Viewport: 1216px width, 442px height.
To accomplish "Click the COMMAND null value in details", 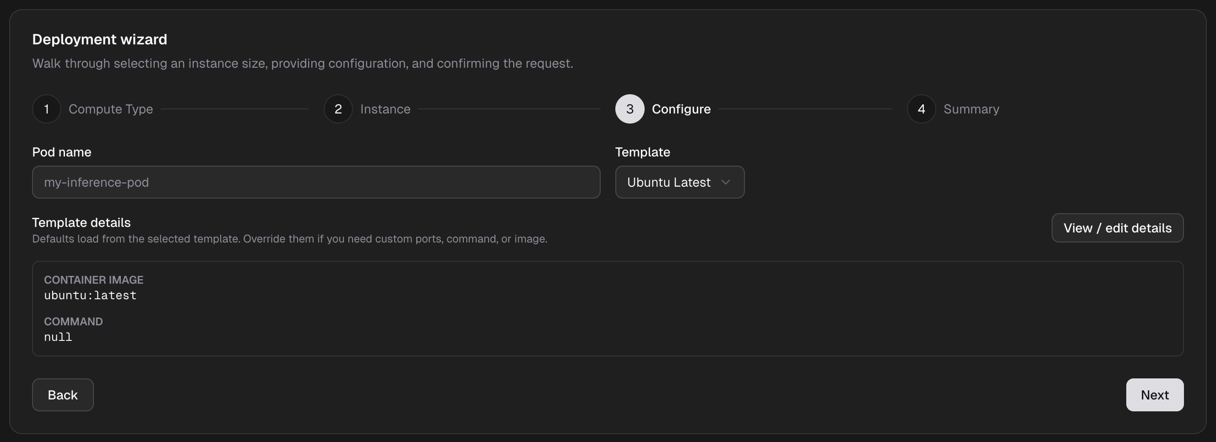I will point(58,337).
